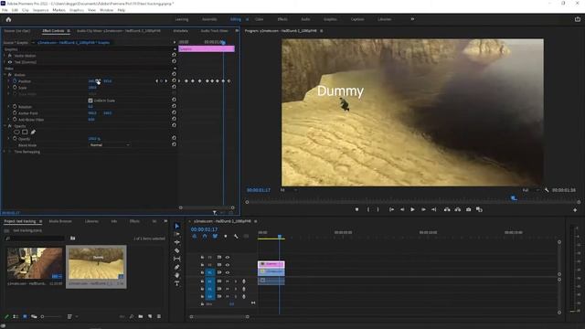Open the Blend Mode dropdown

110,144
